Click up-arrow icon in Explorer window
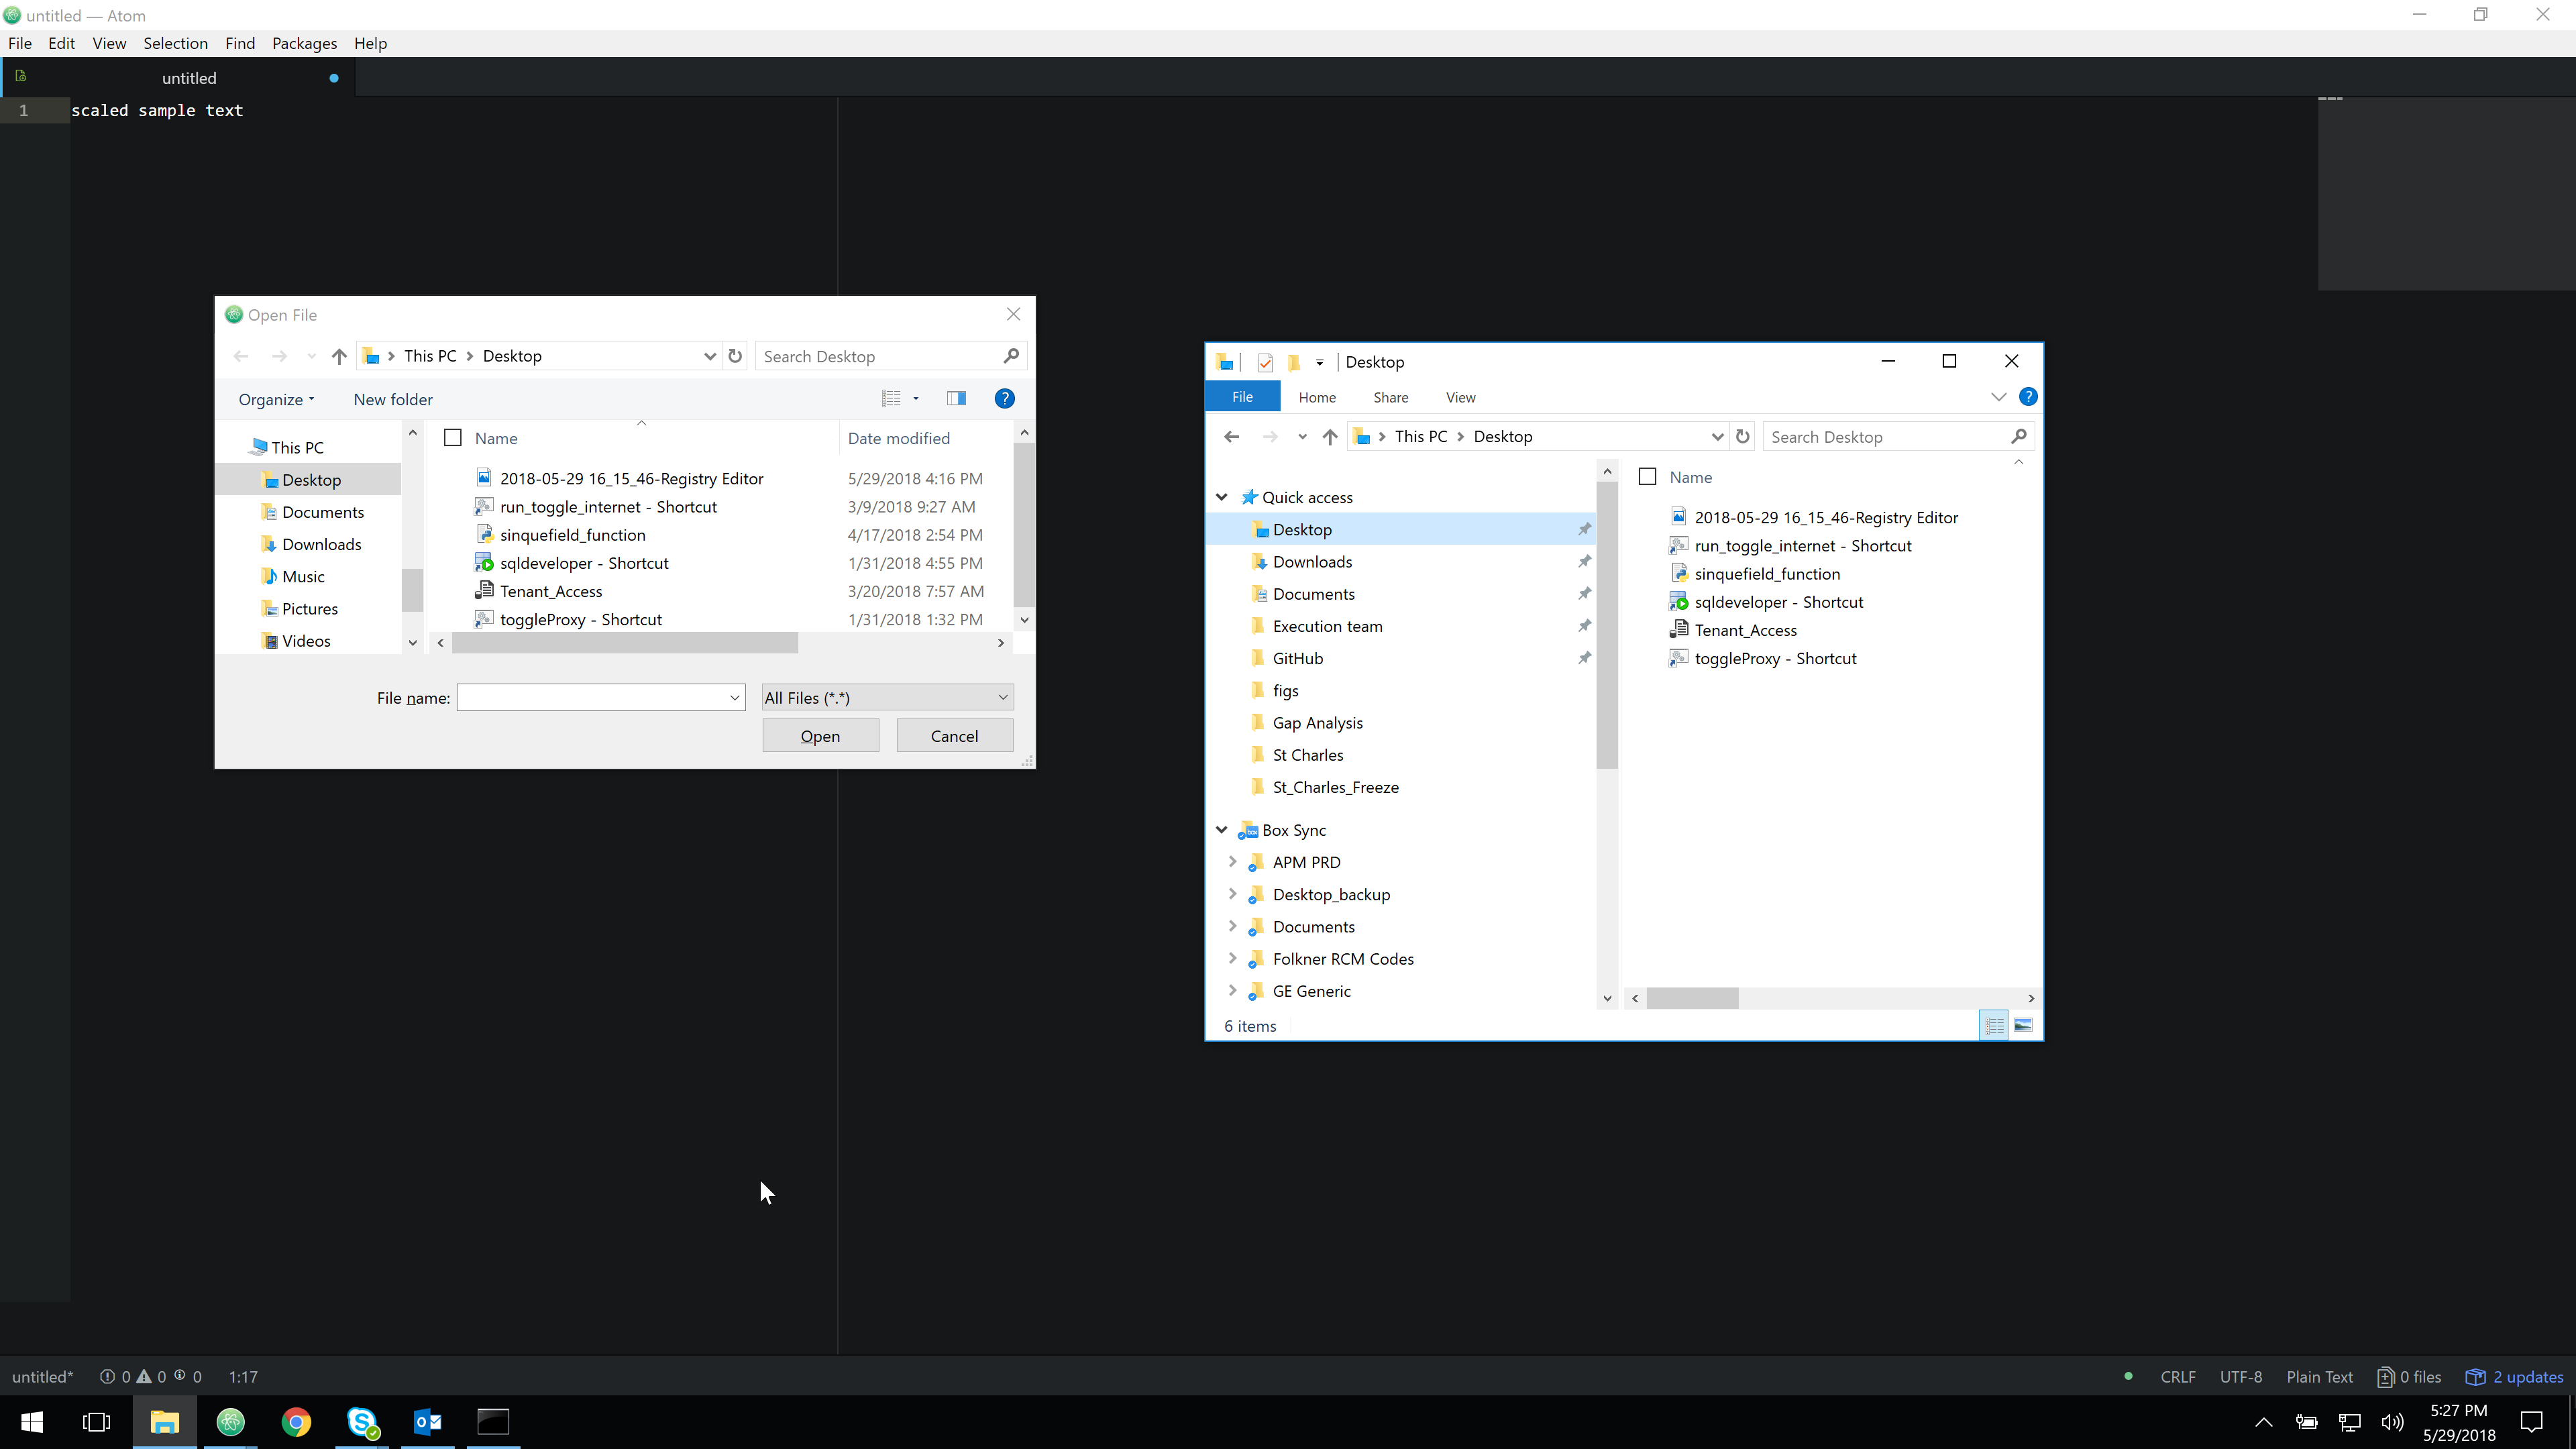2576x1449 pixels. coord(1330,436)
